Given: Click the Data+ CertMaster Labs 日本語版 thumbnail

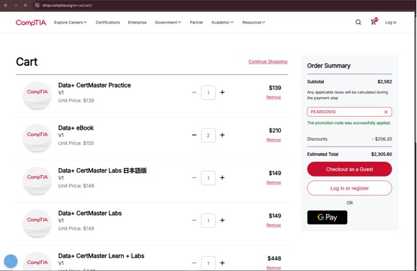Looking at the screenshot, I should (37, 181).
